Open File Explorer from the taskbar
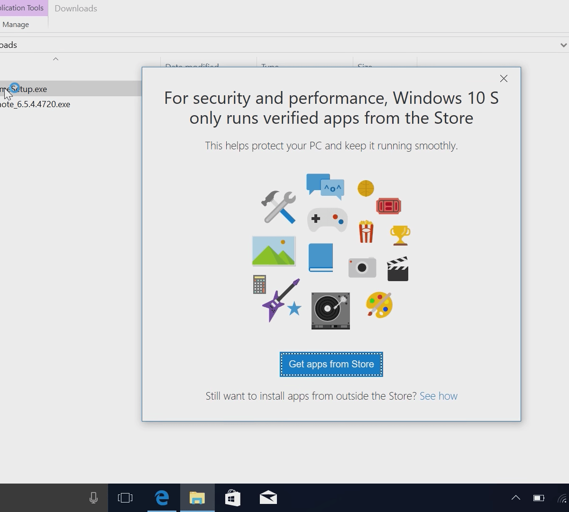Image resolution: width=569 pixels, height=512 pixels. [197, 498]
